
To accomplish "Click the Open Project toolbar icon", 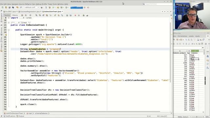I will tap(10, 8).
